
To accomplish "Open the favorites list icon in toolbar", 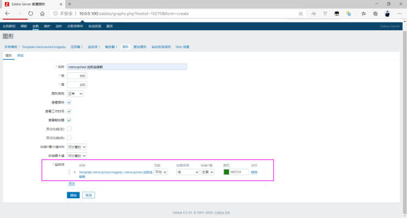I will 363,14.
